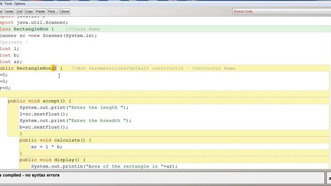The image size is (331, 186).
Task: Click the 'public void accept() {' line
Action: (40, 101)
